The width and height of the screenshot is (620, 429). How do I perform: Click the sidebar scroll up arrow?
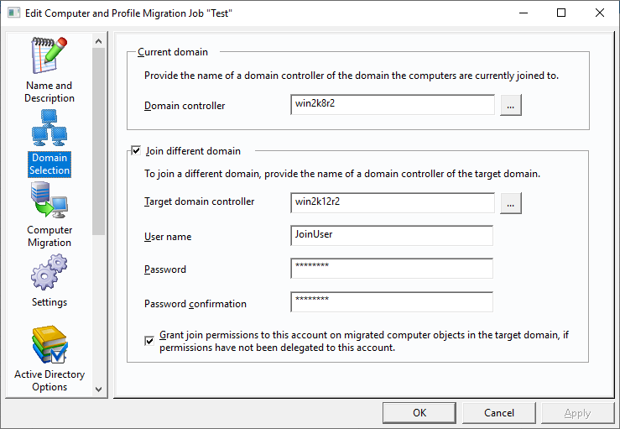(98, 41)
